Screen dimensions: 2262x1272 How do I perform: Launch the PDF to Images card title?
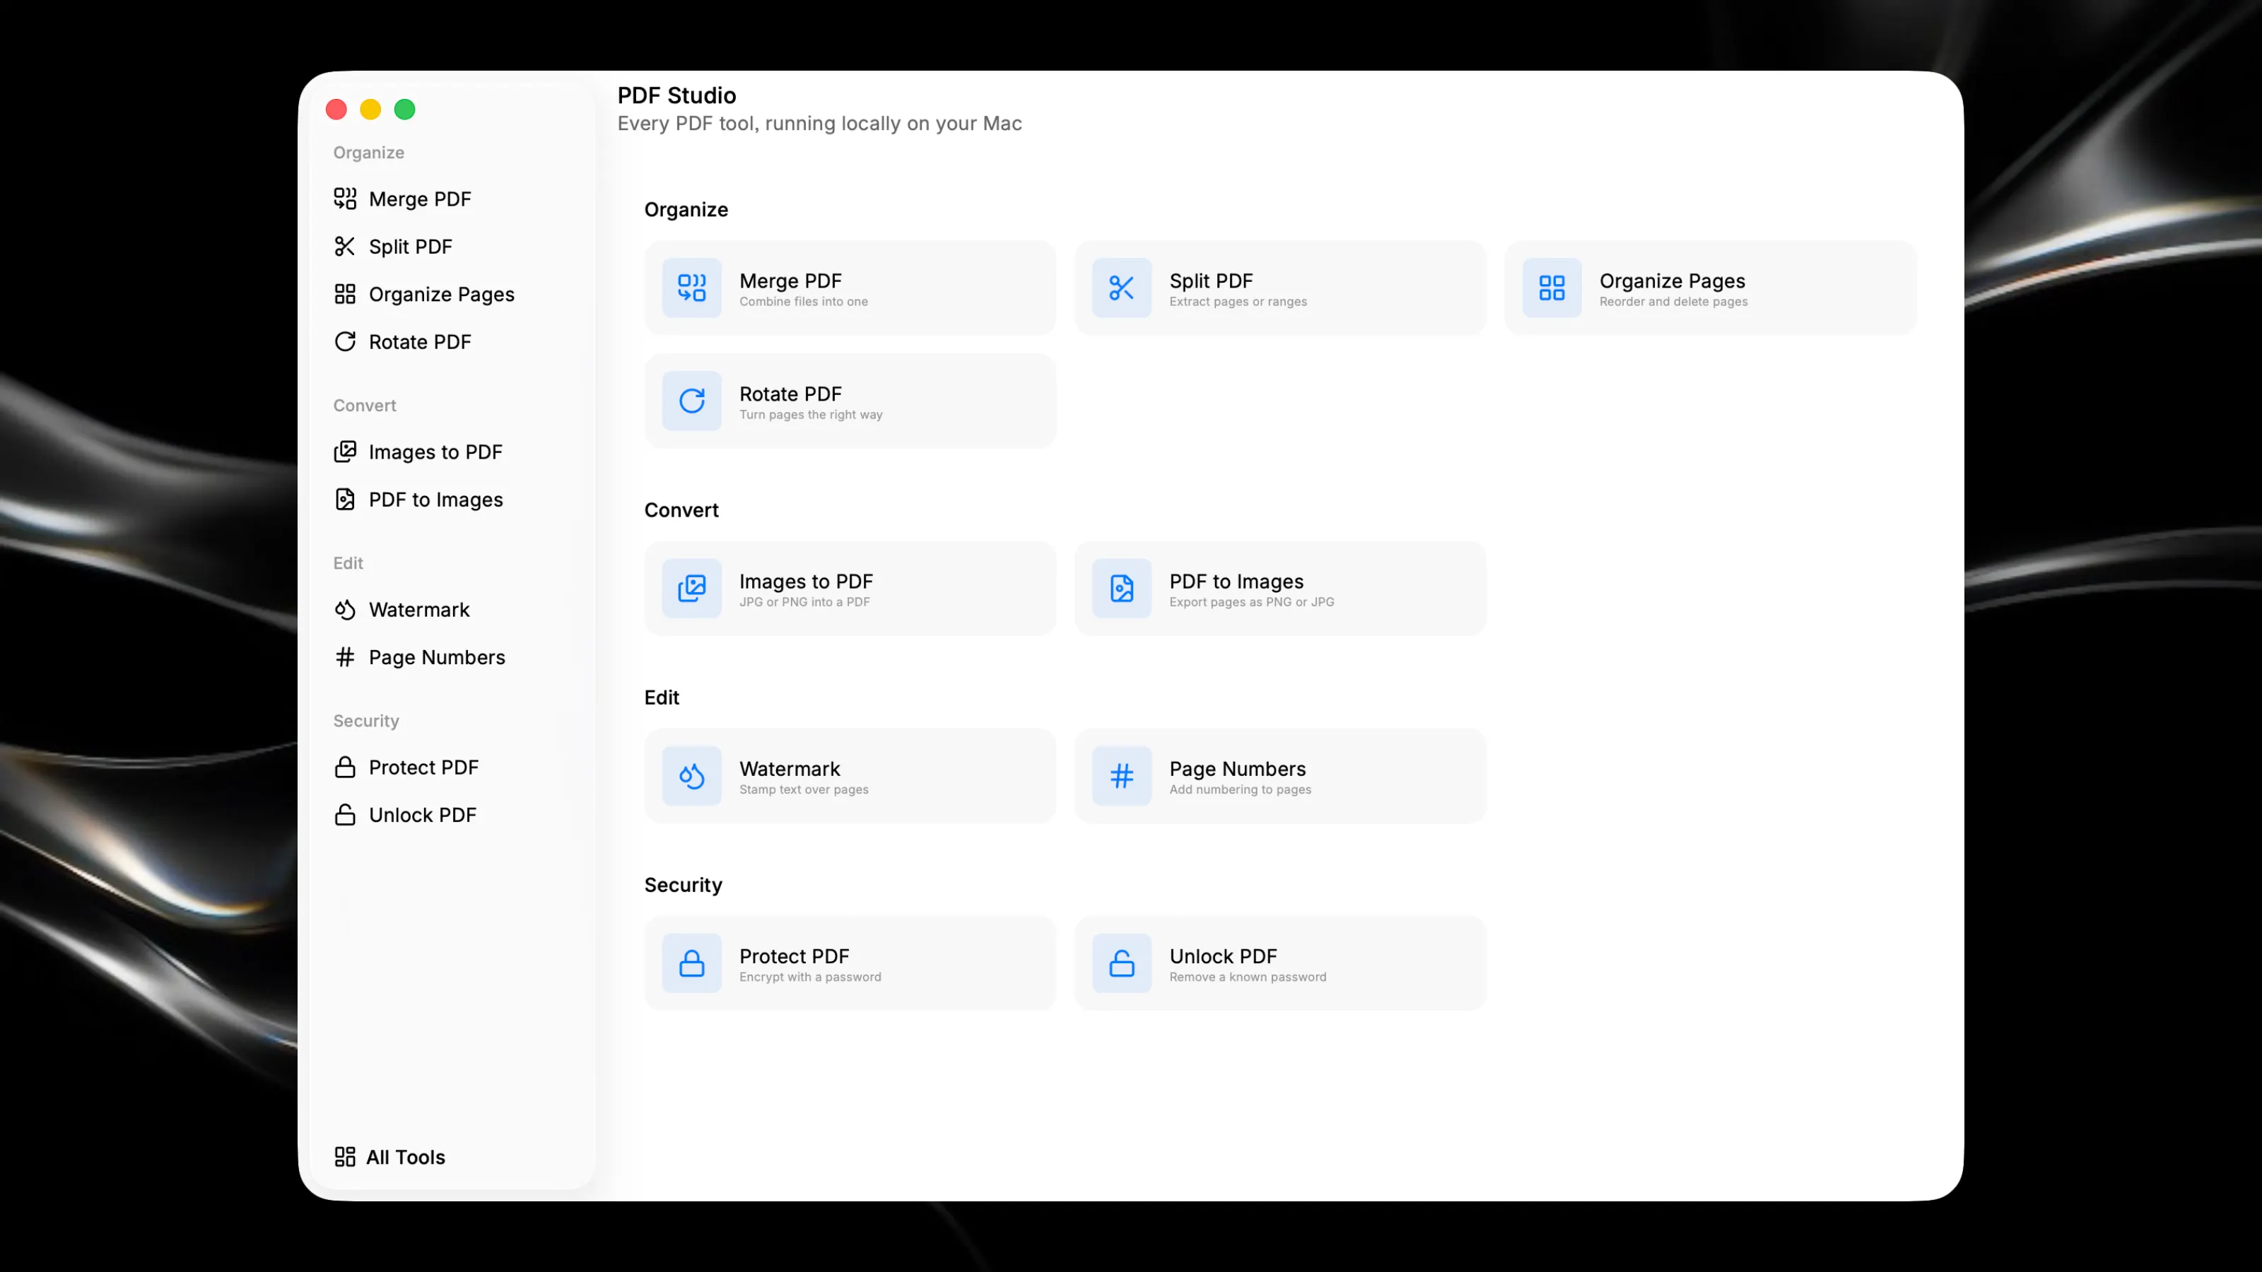pyautogui.click(x=1236, y=581)
